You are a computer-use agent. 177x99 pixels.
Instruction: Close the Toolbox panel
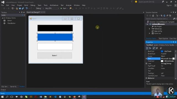click(24, 12)
